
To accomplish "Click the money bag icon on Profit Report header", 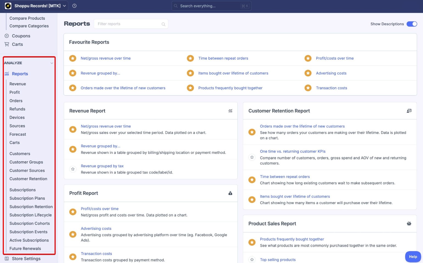I will pos(230,193).
